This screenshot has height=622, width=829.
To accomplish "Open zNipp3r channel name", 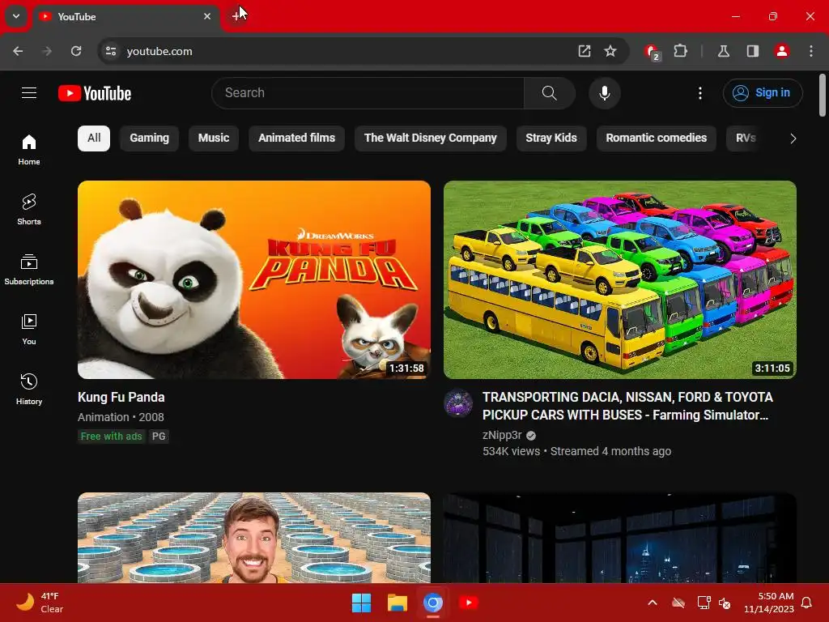I will (502, 435).
